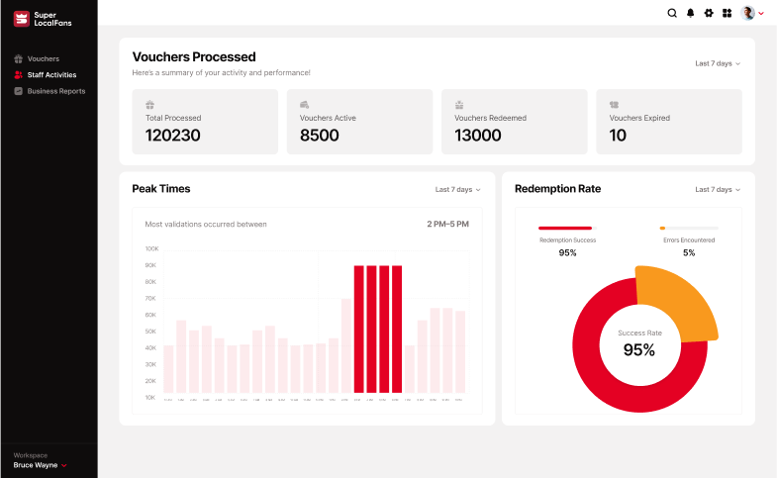The width and height of the screenshot is (777, 478).
Task: Open settings gear icon
Action: pyautogui.click(x=709, y=13)
